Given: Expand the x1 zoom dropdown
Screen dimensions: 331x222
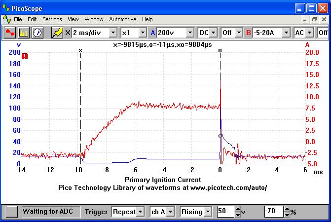Looking at the screenshot, I should pos(143,33).
